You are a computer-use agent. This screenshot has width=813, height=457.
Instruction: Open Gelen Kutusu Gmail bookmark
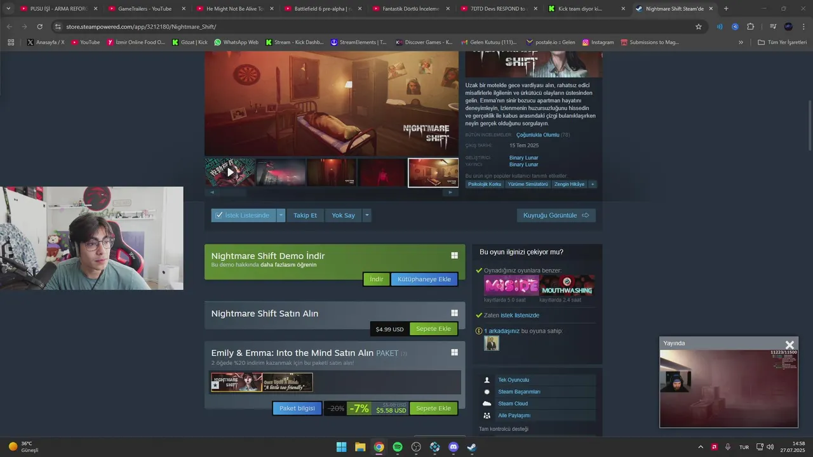tap(488, 42)
